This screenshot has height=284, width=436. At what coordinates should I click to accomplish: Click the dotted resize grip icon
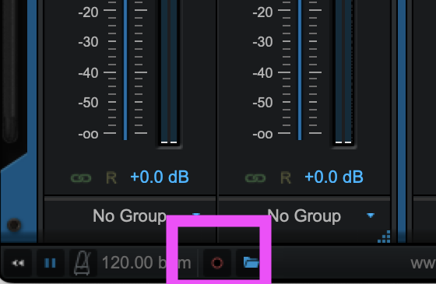(384, 237)
